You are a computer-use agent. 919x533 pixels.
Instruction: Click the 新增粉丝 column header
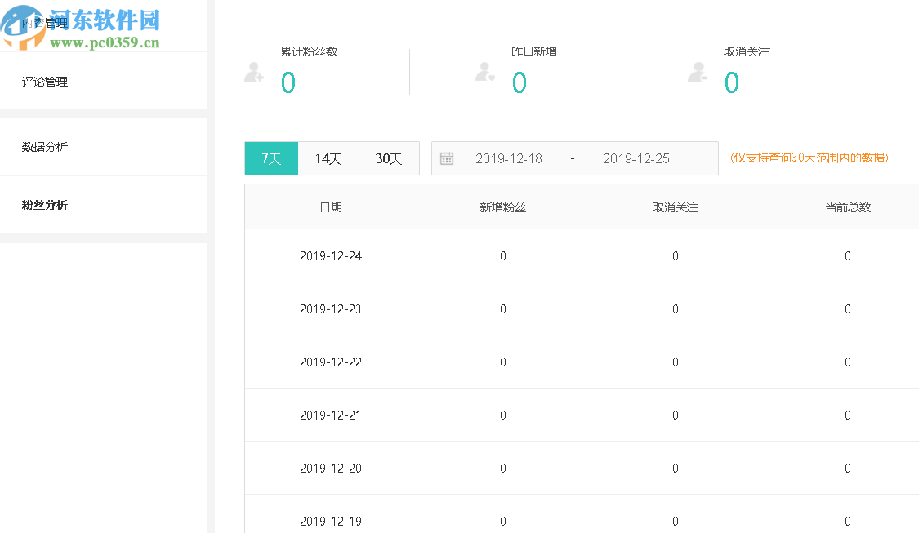click(x=502, y=207)
